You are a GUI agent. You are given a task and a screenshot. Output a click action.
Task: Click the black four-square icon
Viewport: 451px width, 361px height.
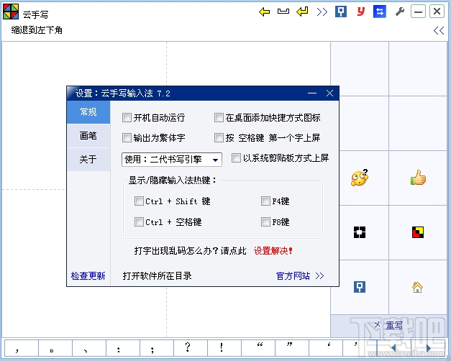(360, 232)
